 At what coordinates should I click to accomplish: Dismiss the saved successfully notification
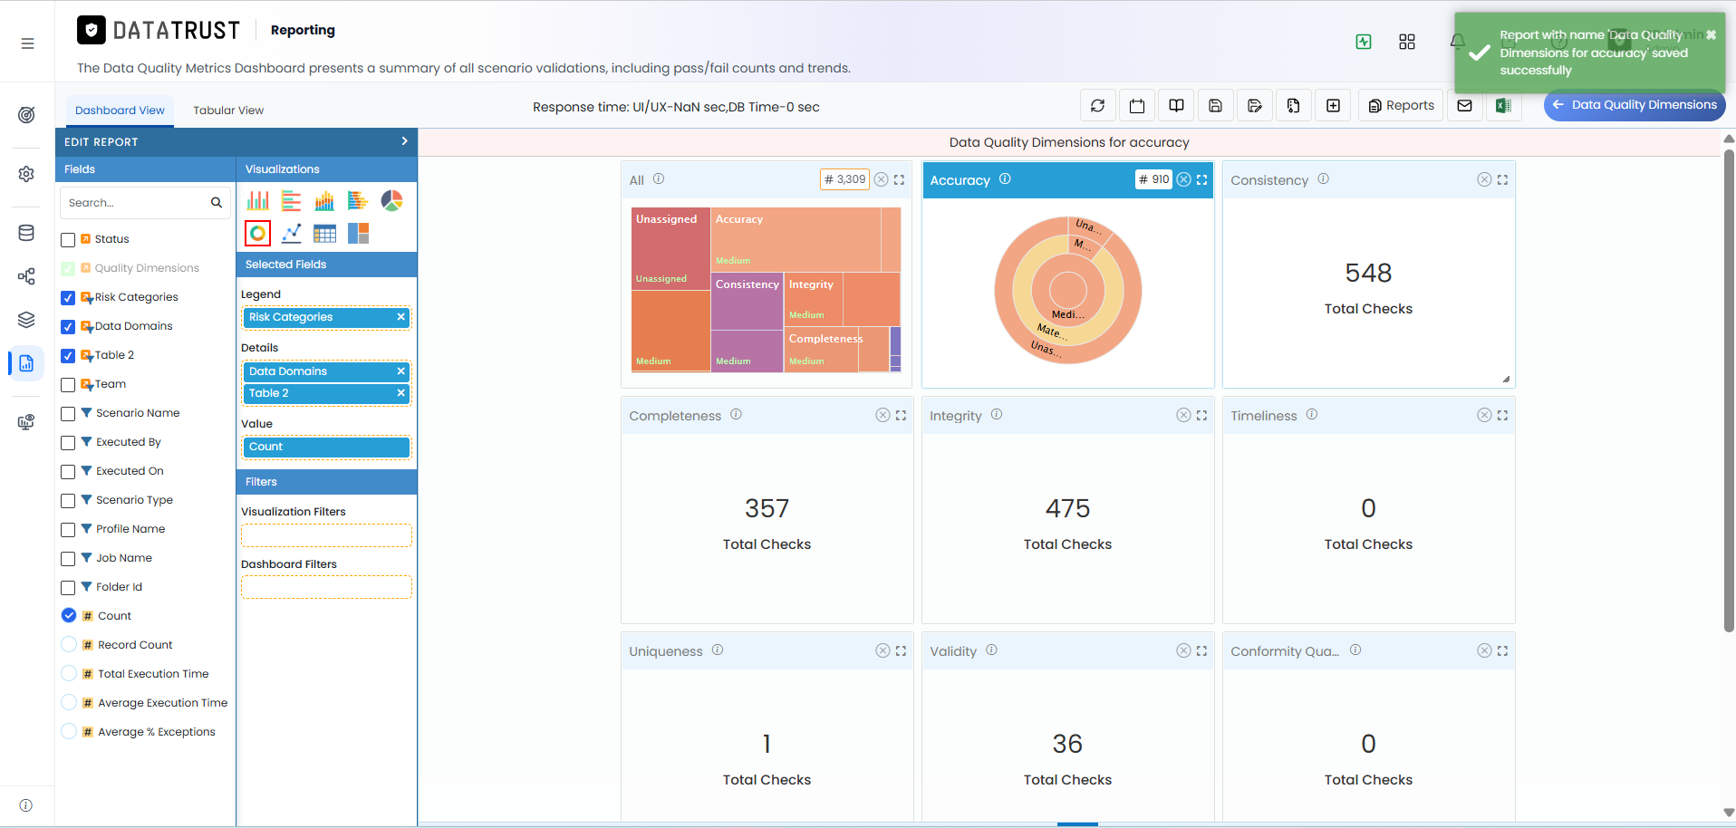(1711, 34)
